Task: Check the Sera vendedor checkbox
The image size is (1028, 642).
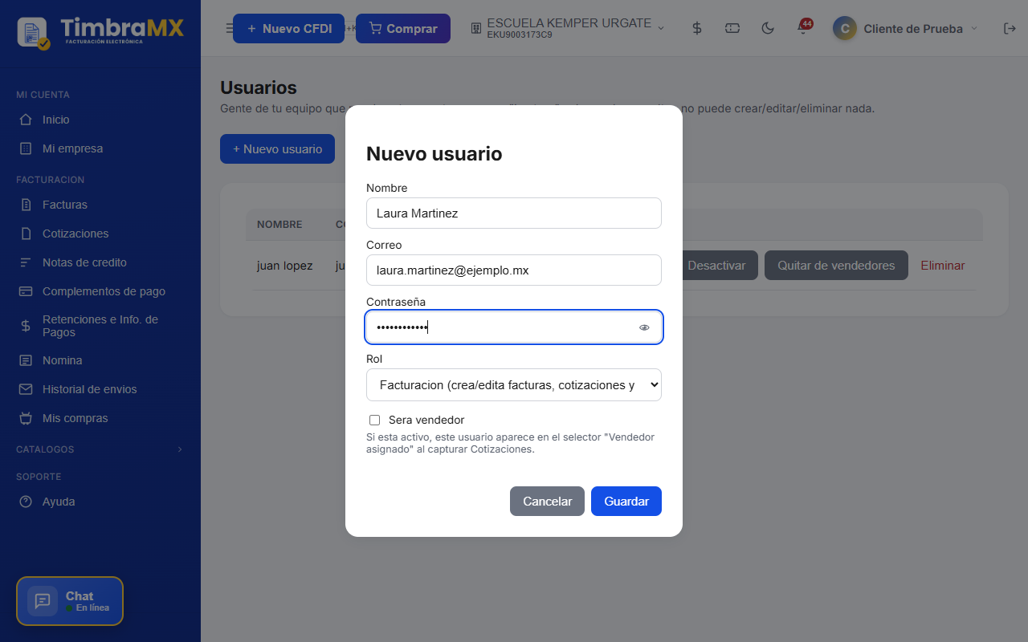Action: coord(374,420)
